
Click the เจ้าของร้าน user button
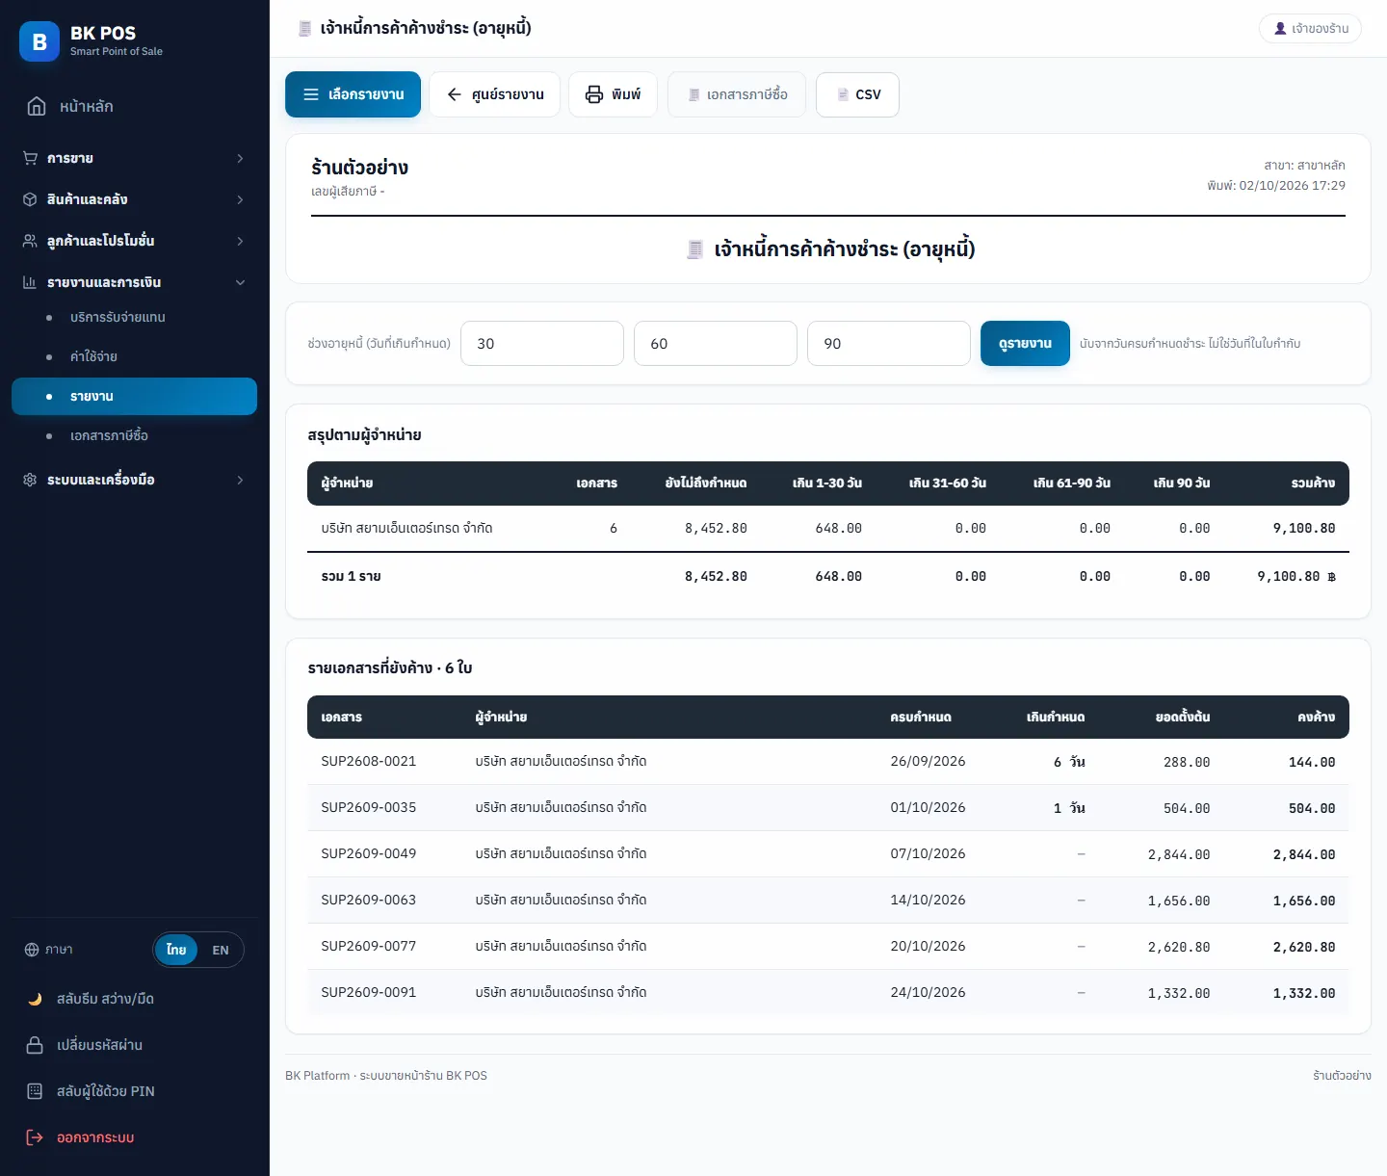tap(1310, 29)
